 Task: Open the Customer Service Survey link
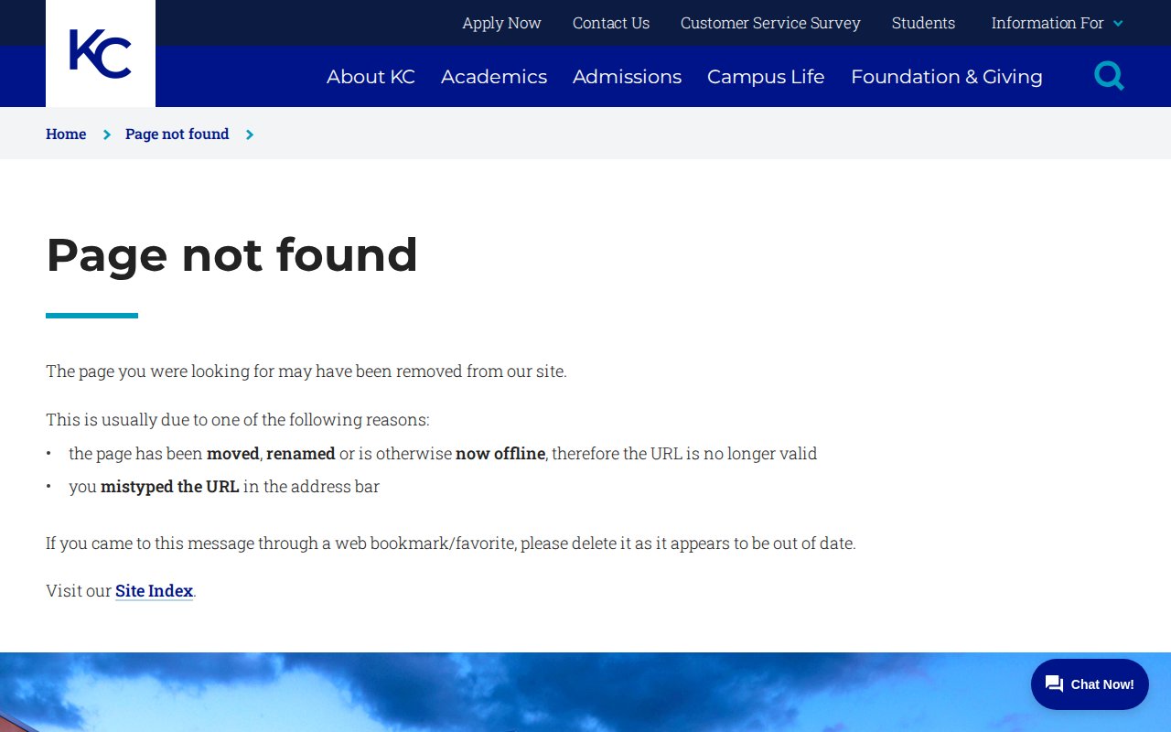pos(770,23)
